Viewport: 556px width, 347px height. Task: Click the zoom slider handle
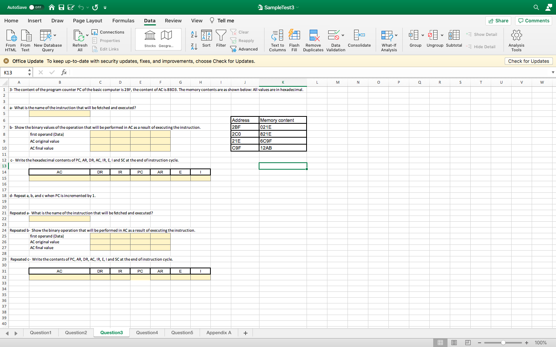tap(503, 342)
